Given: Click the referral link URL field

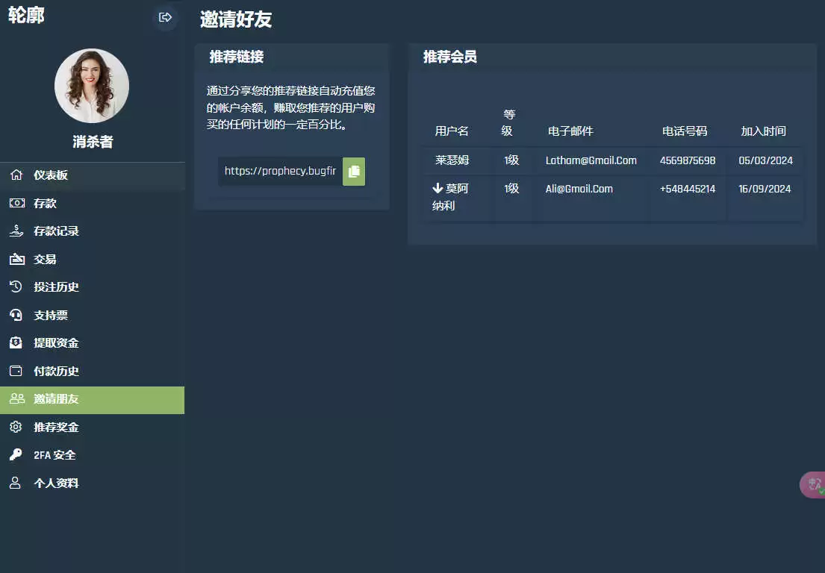Looking at the screenshot, I should tap(280, 171).
